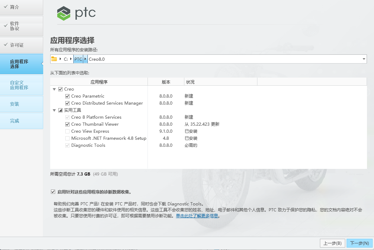
Task: Select the Creo Parametric row label
Action: click(88, 96)
